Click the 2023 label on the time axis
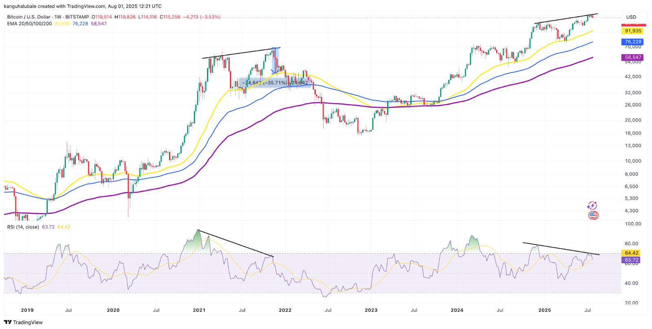The width and height of the screenshot is (652, 329). click(371, 310)
